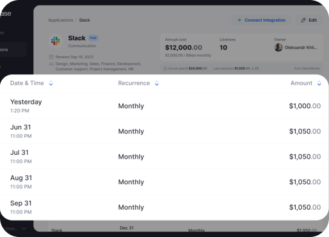Click the $1,000.00 amount for Yesterday

(x=305, y=106)
